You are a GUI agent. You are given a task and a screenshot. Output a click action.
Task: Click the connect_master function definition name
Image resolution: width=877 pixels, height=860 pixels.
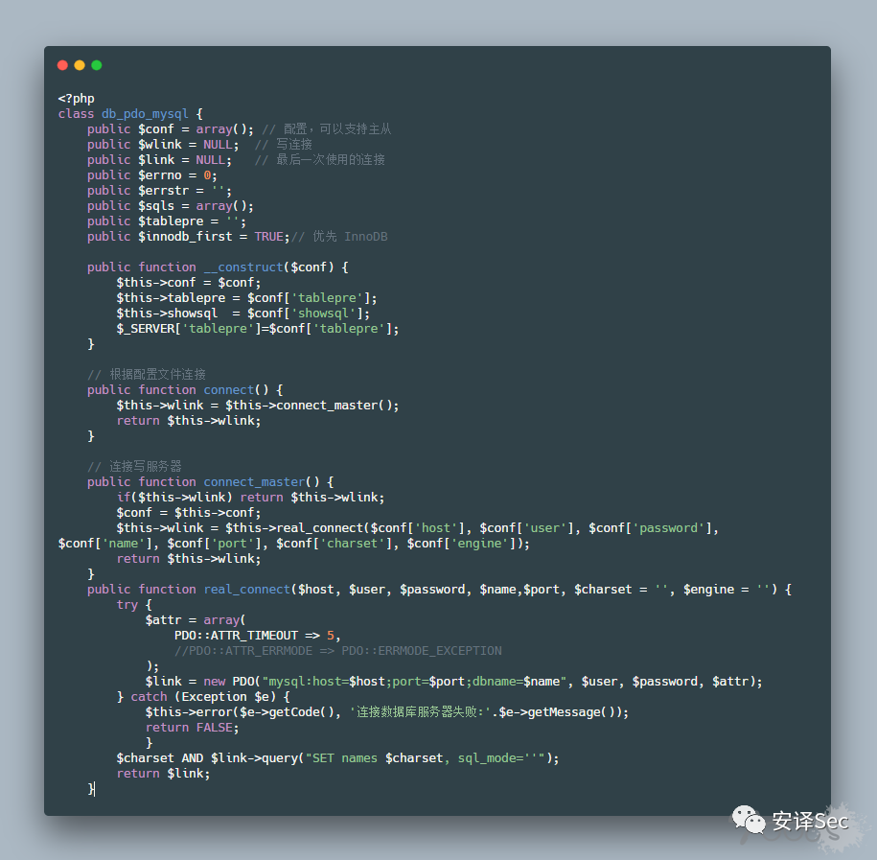pyautogui.click(x=254, y=482)
